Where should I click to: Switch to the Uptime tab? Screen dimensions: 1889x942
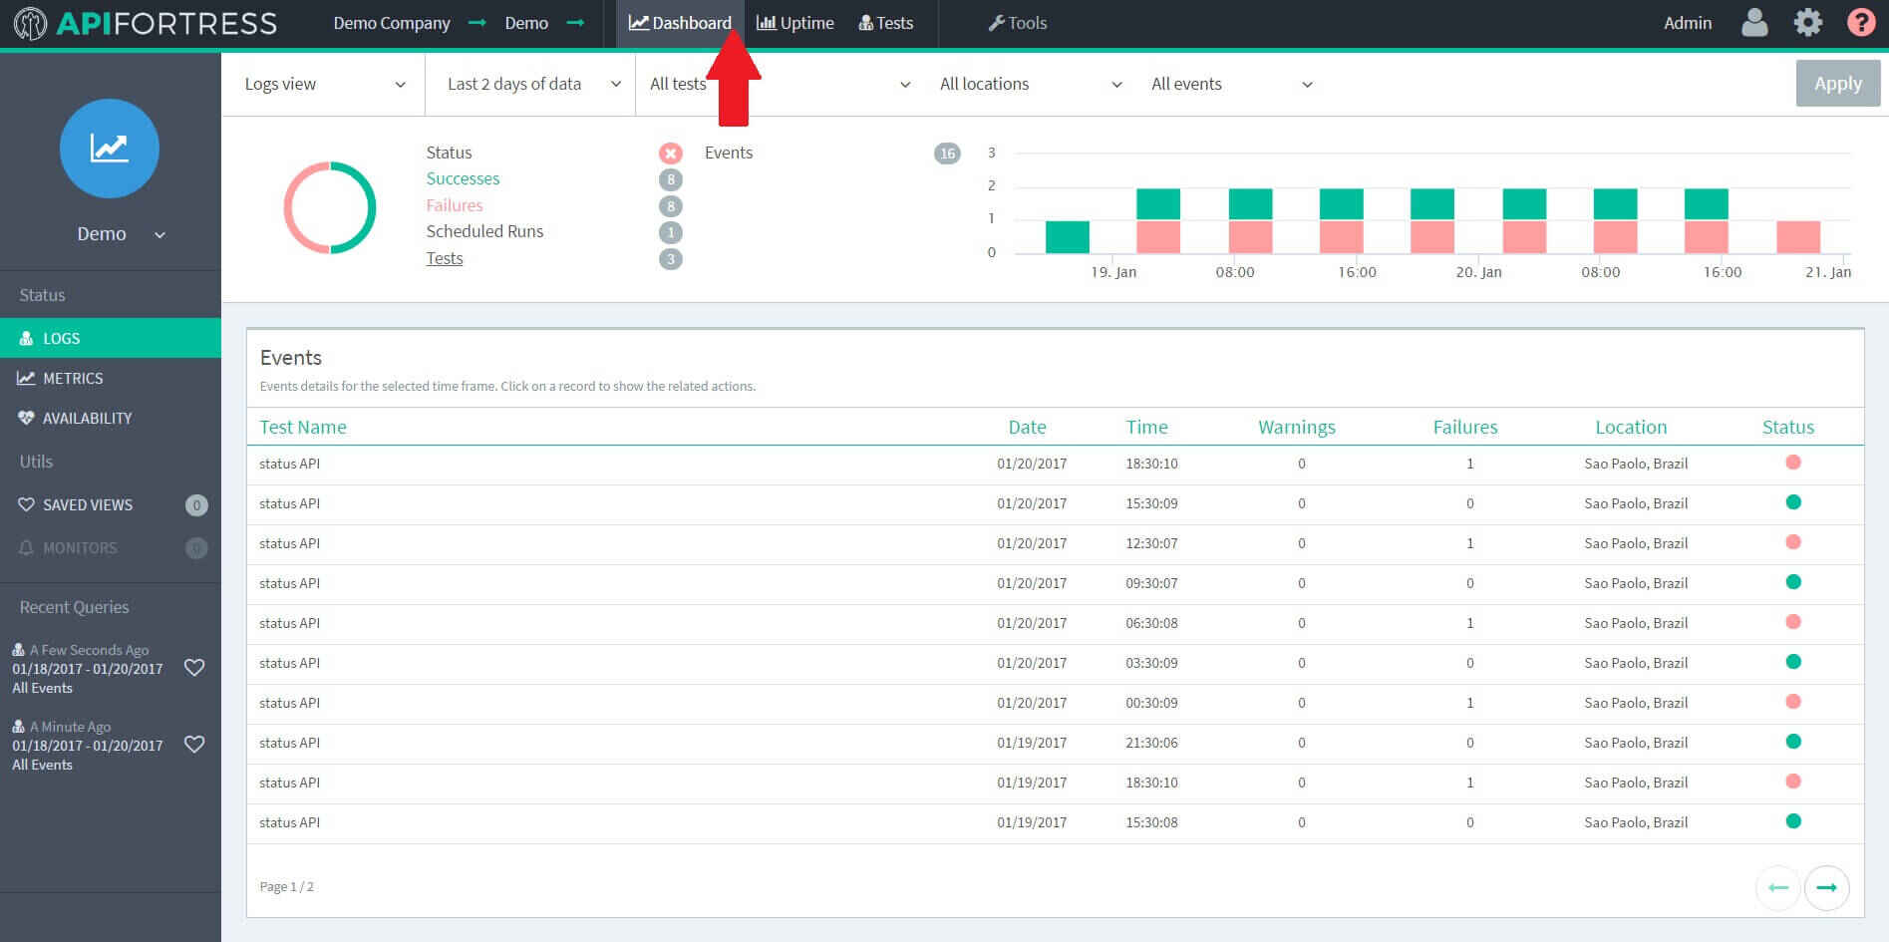[794, 22]
